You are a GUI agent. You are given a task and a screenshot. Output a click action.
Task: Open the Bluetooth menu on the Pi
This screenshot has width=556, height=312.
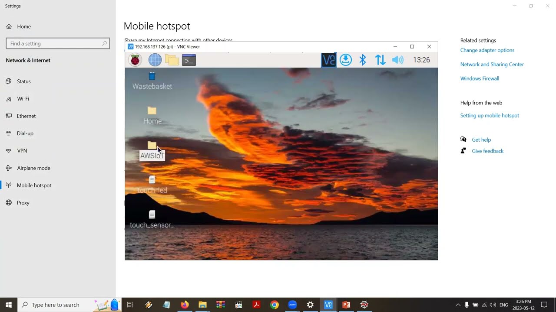(363, 60)
